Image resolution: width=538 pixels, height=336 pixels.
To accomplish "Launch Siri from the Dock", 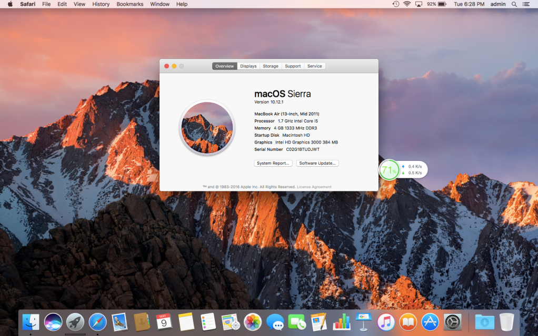I will coord(53,322).
